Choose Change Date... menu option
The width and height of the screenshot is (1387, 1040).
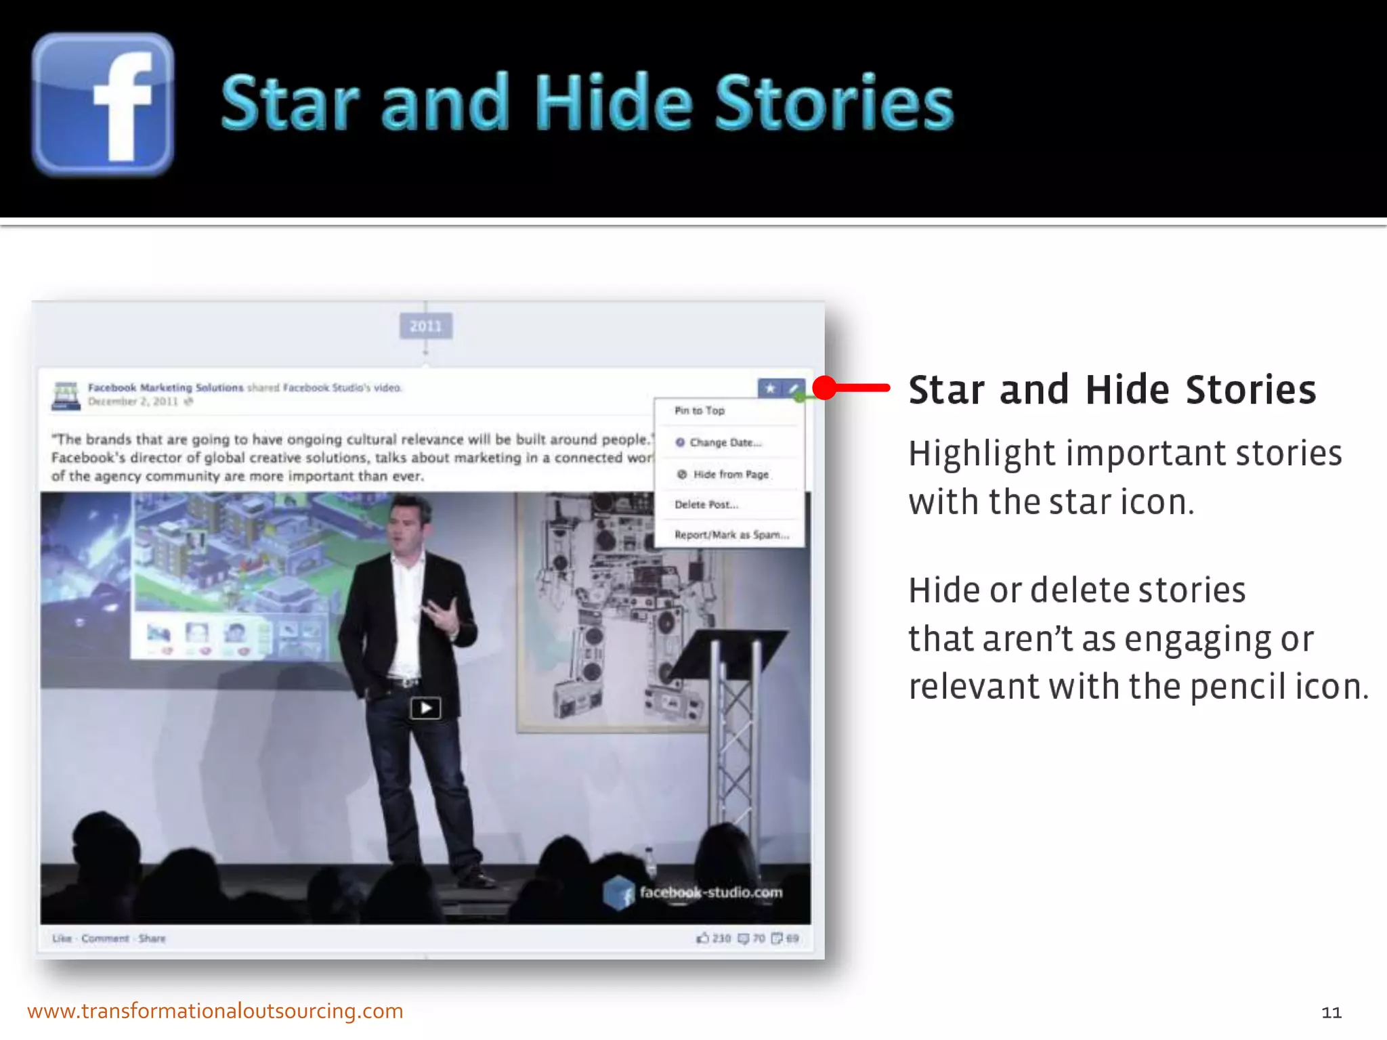click(x=725, y=442)
